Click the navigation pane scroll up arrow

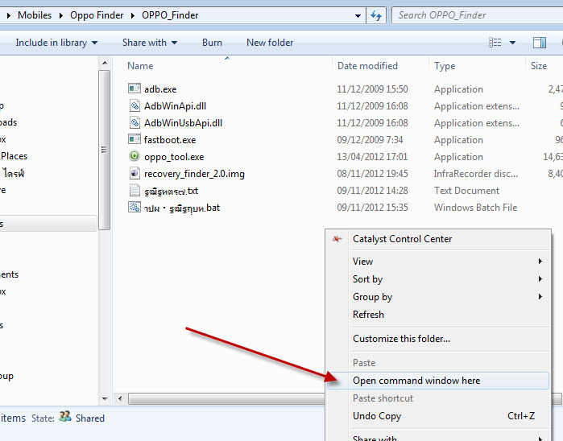[105, 63]
